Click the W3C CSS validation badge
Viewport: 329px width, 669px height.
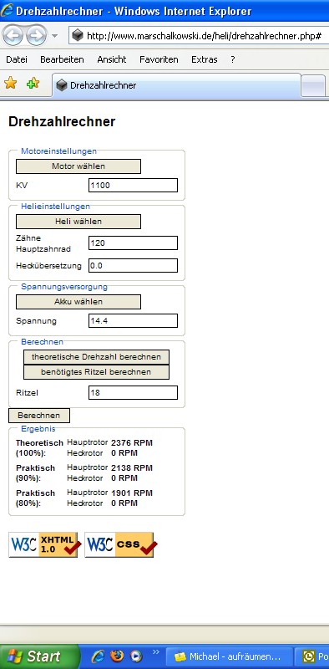[x=120, y=545]
